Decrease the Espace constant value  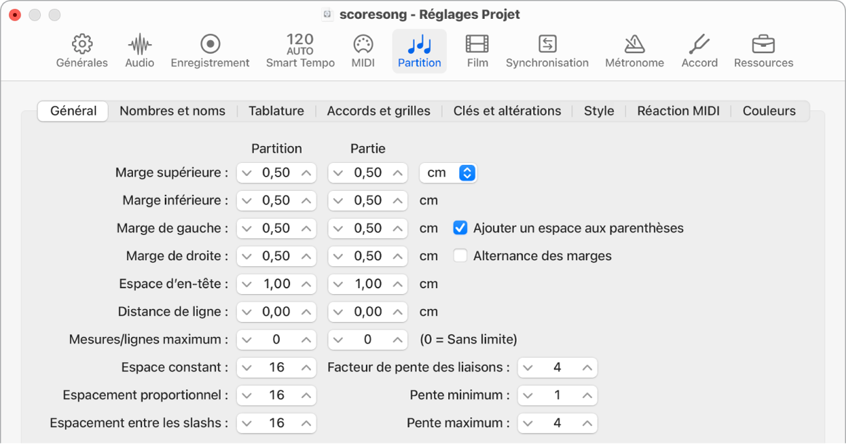pos(246,368)
